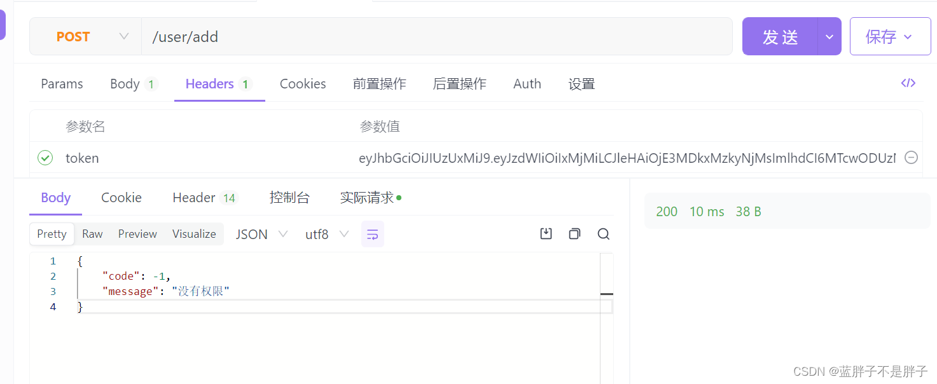Click the 38 B response size

coord(748,212)
